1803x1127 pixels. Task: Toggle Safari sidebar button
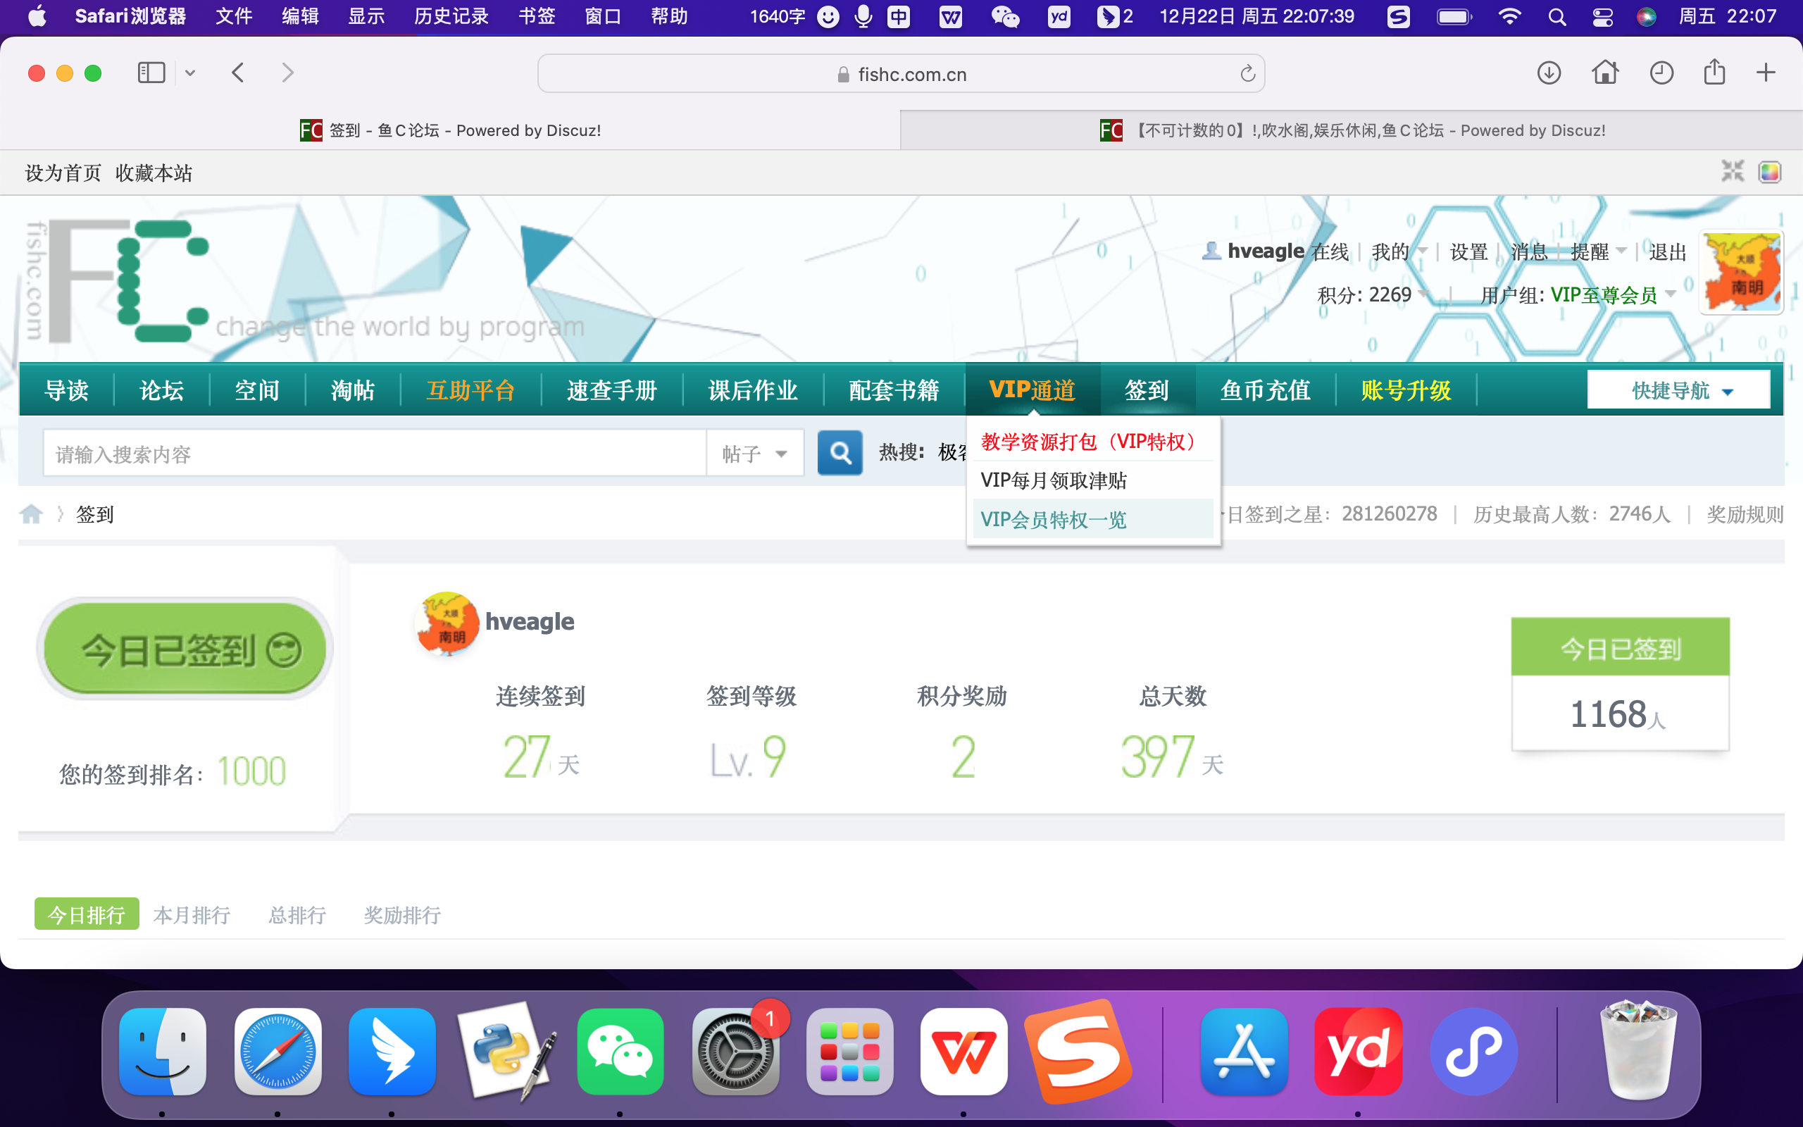point(151,73)
